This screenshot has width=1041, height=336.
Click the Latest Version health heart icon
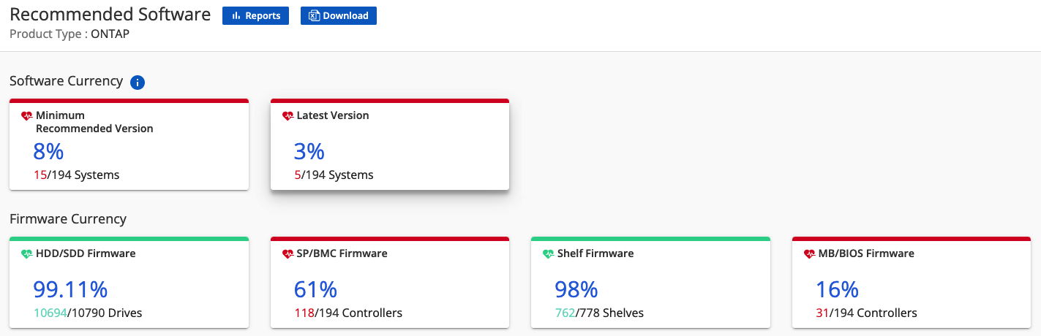tap(288, 115)
